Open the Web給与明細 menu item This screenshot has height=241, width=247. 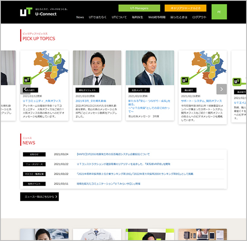(x=157, y=17)
